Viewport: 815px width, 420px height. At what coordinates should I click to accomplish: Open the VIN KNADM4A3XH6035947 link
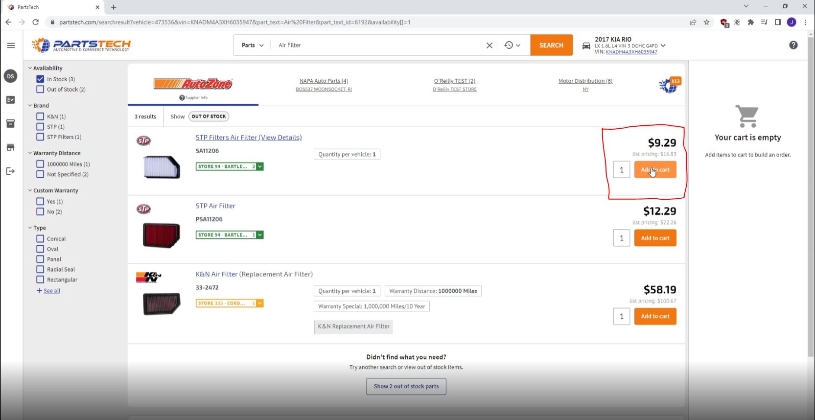(x=631, y=52)
